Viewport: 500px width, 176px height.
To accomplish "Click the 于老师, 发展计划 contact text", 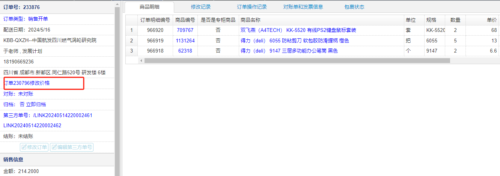I will [x=23, y=51].
